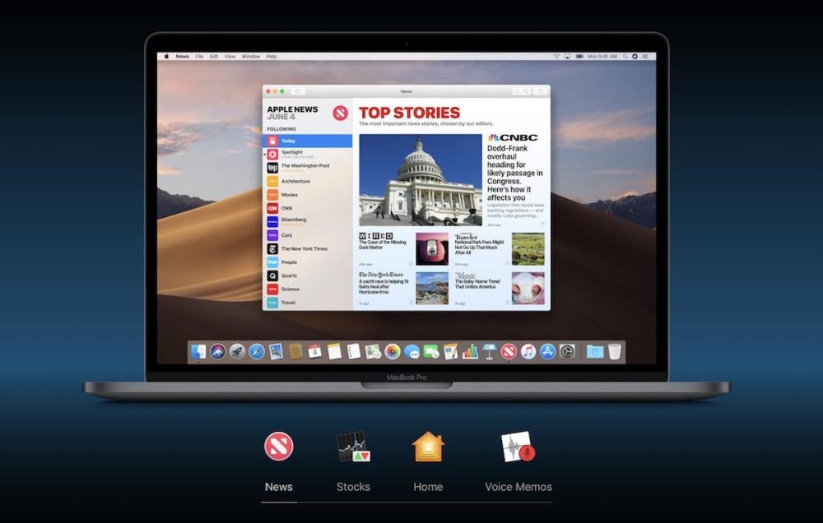Open Keynote podium icon in dock

pyautogui.click(x=490, y=351)
